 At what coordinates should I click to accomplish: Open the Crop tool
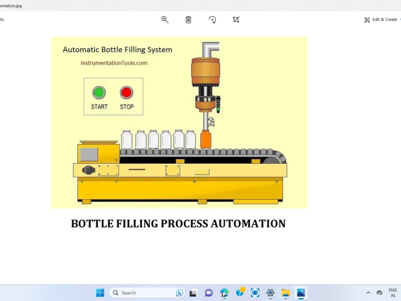[236, 19]
